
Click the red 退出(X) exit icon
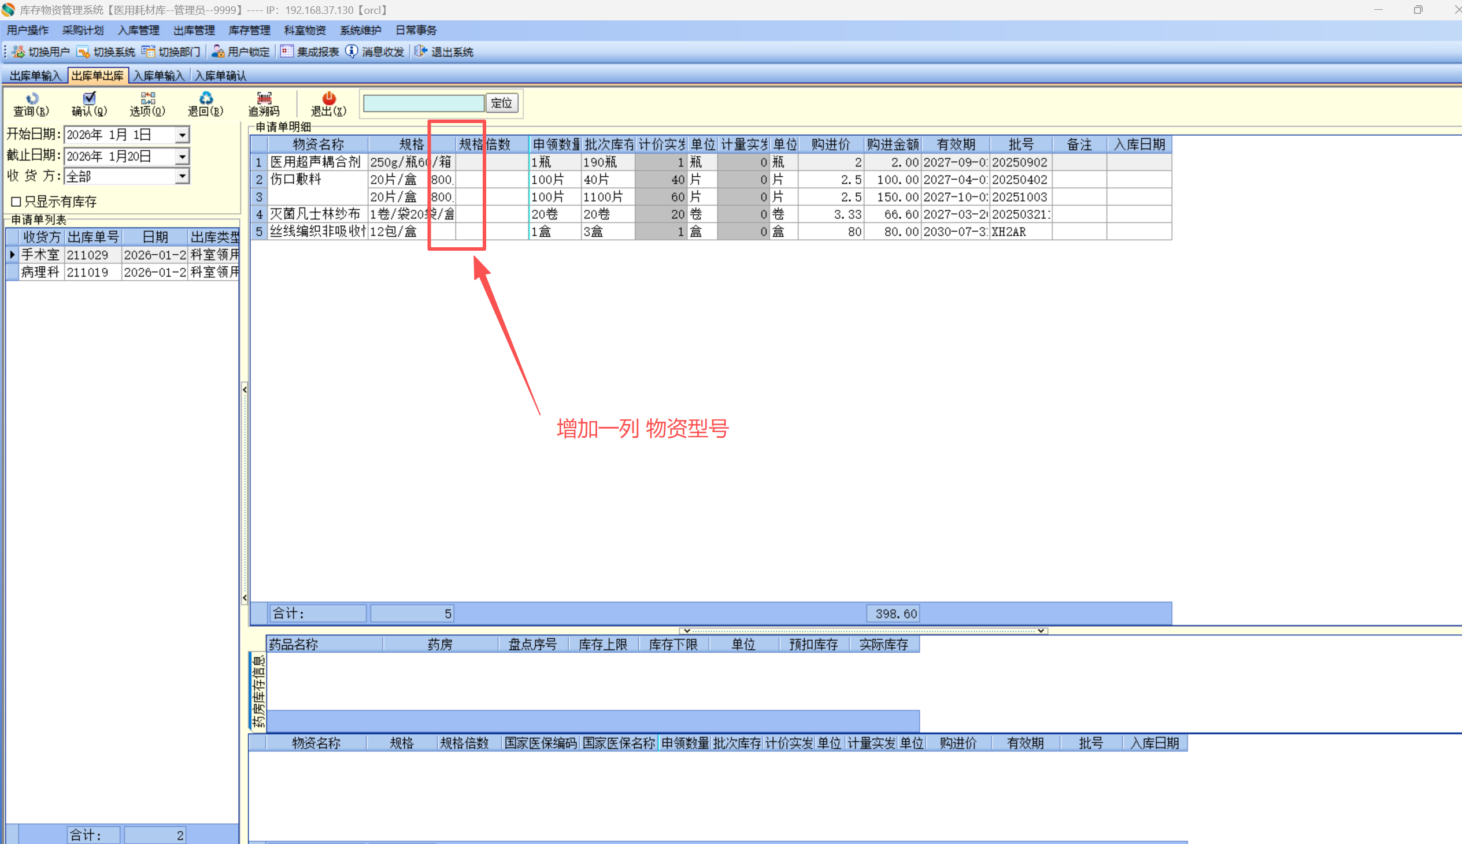point(329,99)
